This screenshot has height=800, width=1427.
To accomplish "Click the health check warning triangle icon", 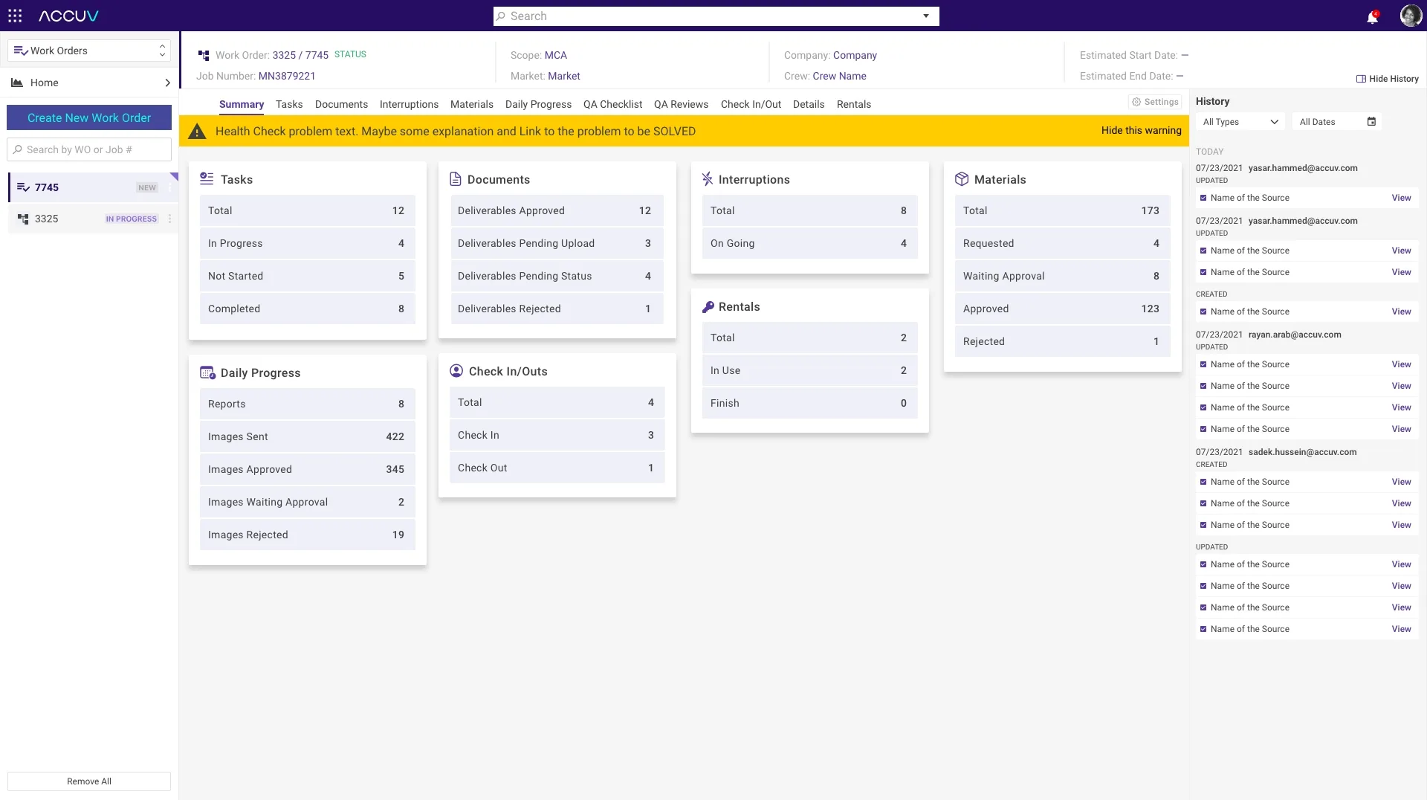I will [197, 132].
